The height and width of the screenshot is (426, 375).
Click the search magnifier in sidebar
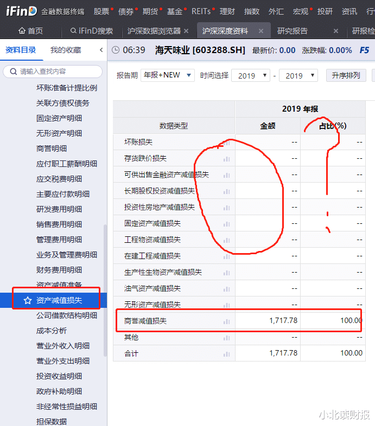coord(14,72)
